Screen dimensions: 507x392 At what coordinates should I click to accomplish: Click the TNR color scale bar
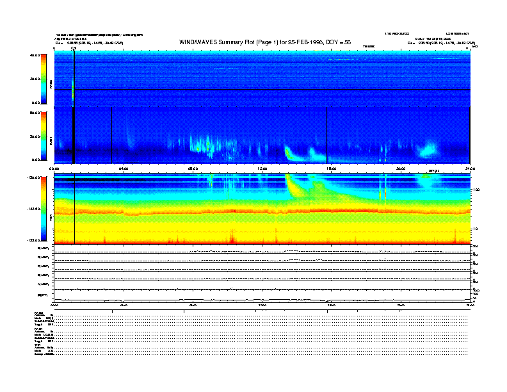(x=44, y=209)
